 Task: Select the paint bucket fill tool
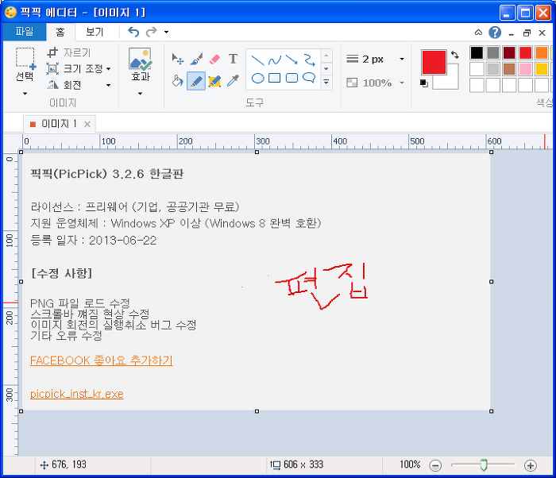pos(177,81)
